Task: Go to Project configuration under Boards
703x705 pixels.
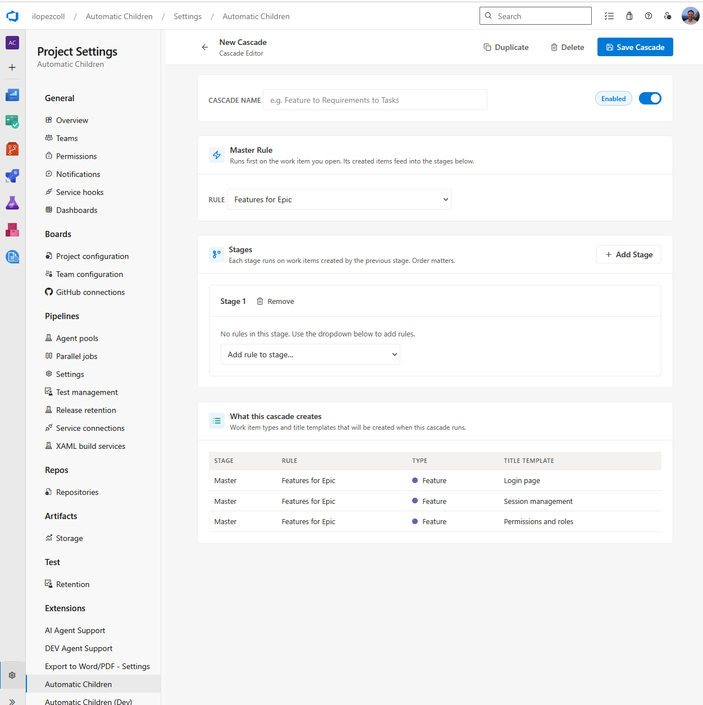Action: (92, 256)
